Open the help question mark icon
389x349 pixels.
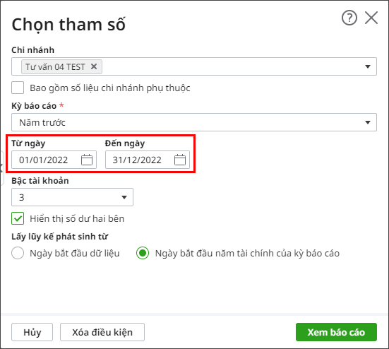coord(349,18)
